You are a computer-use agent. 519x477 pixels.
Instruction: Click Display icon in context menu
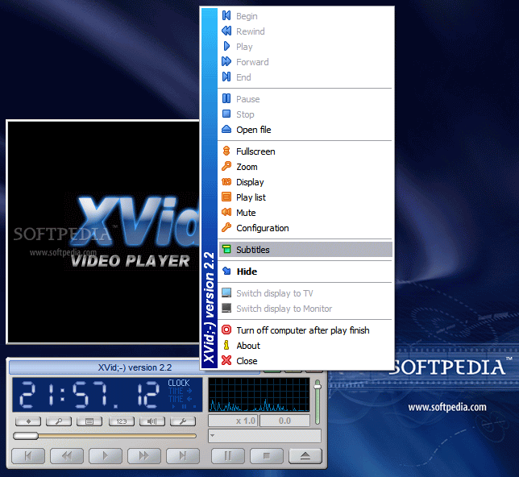[226, 182]
